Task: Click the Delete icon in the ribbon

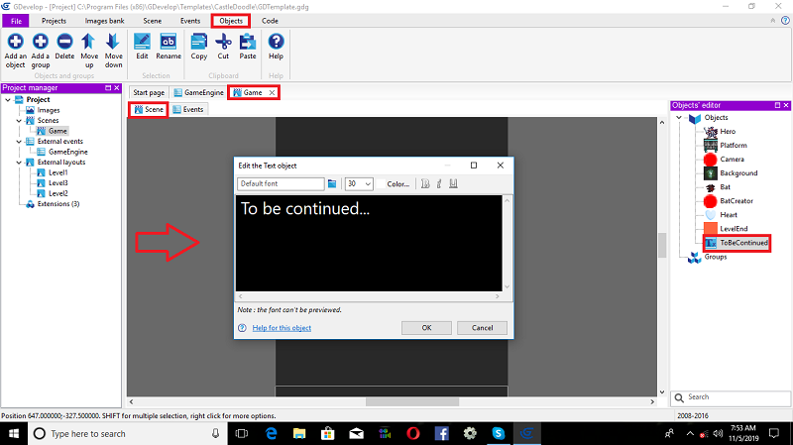Action: [64, 42]
